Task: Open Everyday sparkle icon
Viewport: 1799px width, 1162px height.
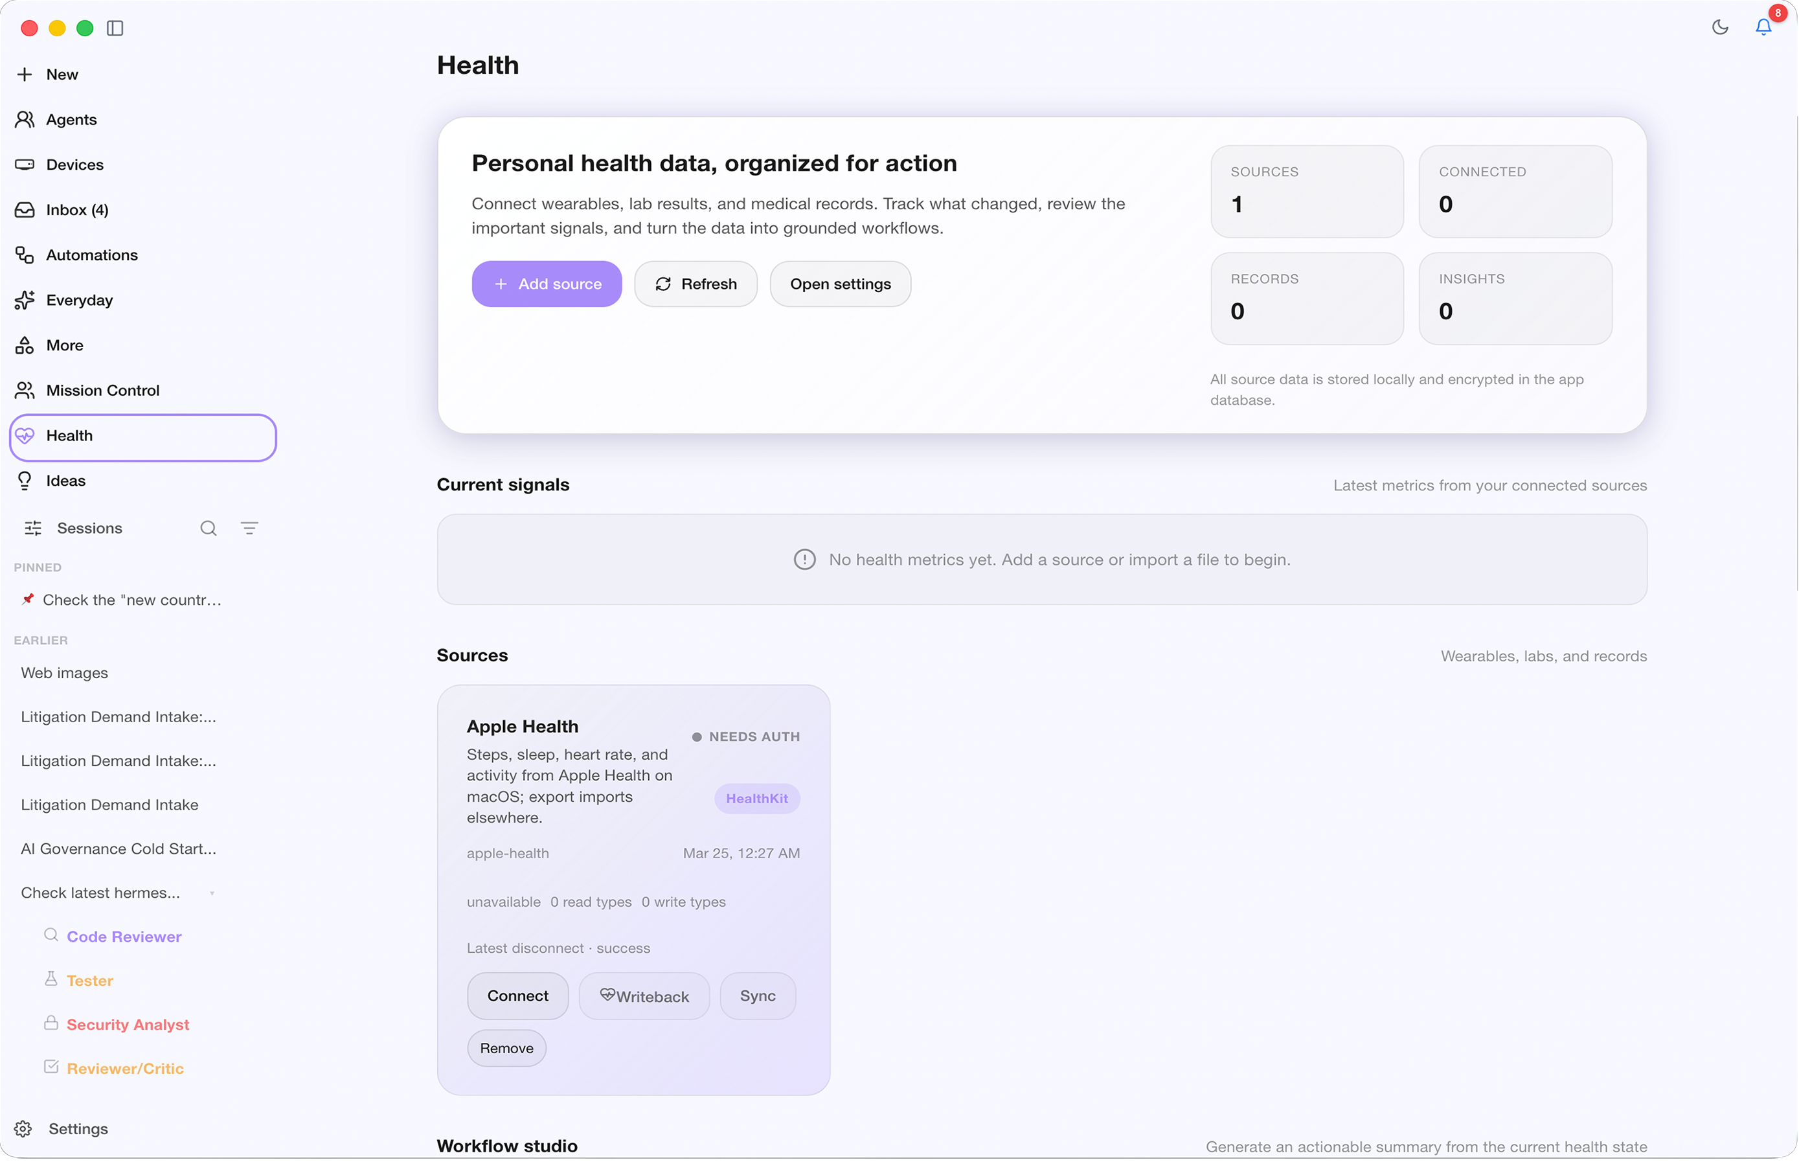Action: [25, 301]
